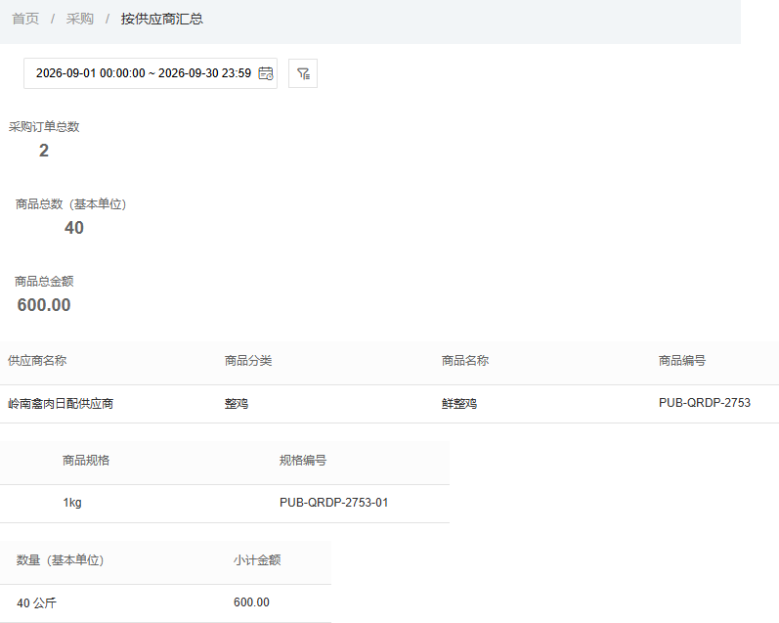Image resolution: width=779 pixels, height=623 pixels.
Task: Open the calendar icon in date range
Action: 266,73
